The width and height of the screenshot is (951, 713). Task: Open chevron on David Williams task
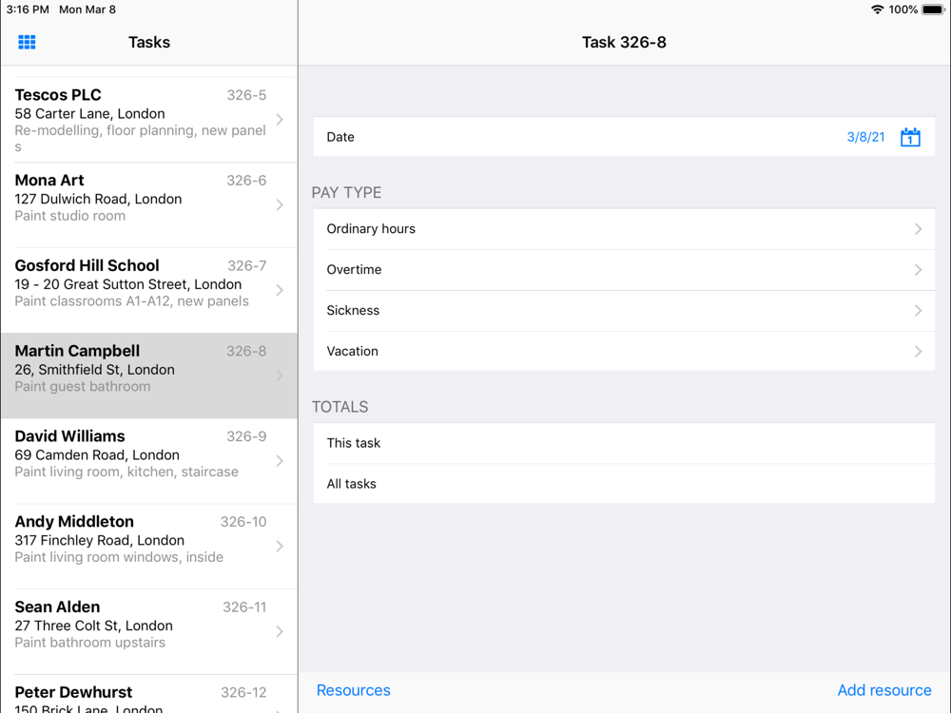pos(280,461)
